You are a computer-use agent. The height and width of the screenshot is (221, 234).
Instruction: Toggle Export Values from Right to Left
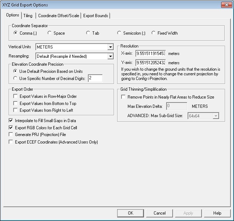pos(15,110)
